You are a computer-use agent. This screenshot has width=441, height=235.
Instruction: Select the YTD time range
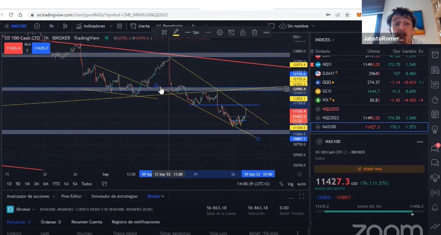click(x=56, y=184)
